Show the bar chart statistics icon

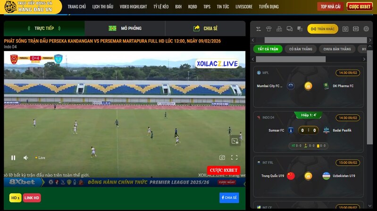coord(279,29)
